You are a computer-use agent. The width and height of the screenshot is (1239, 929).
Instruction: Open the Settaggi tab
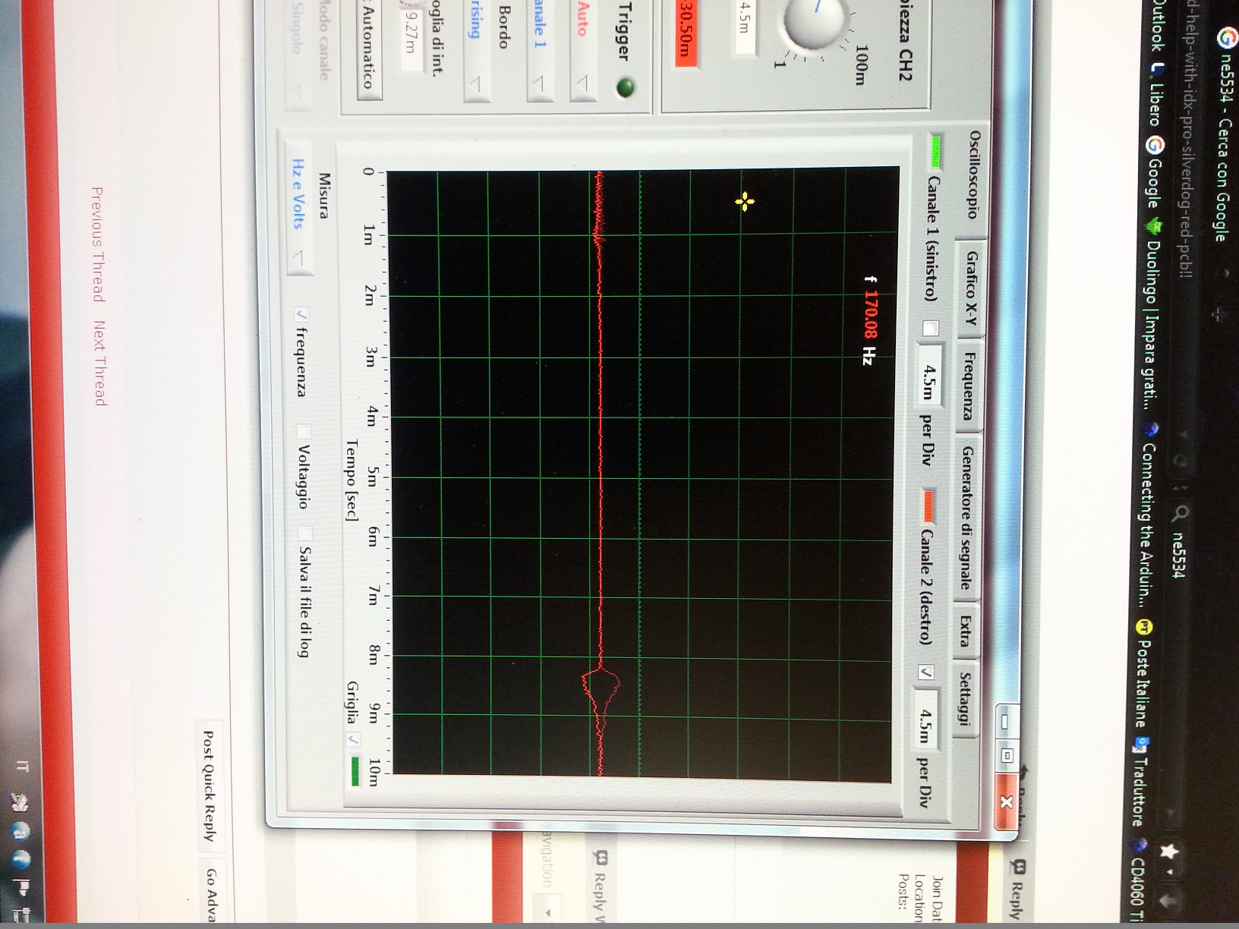coord(964,698)
